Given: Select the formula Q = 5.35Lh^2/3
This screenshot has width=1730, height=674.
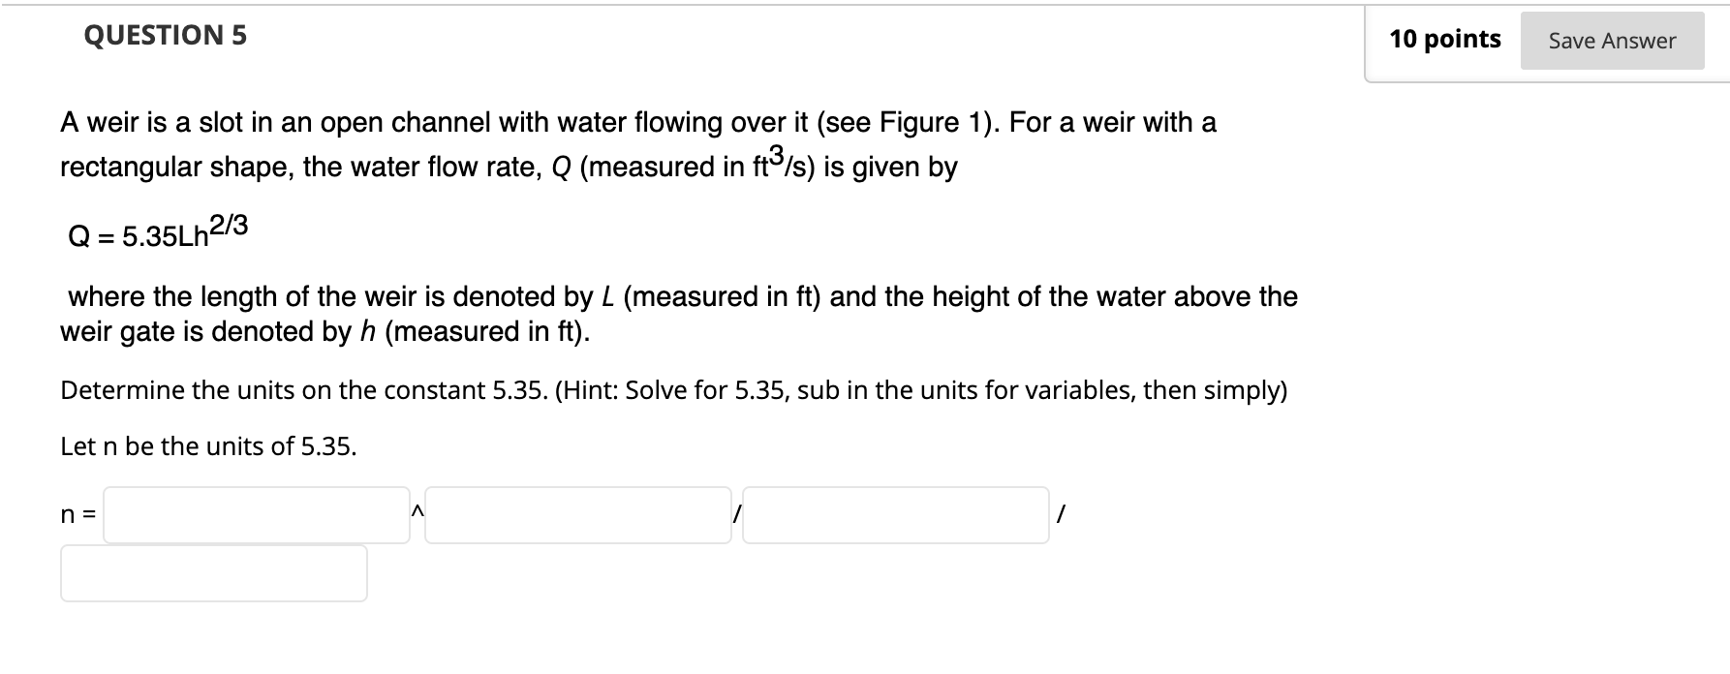Looking at the screenshot, I should (x=155, y=232).
